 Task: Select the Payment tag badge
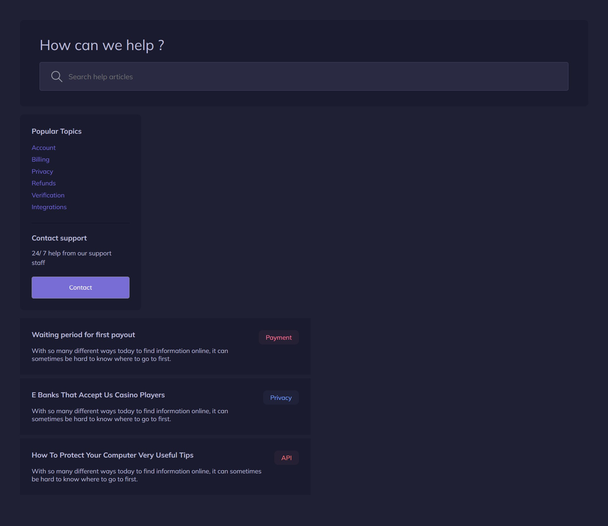279,337
